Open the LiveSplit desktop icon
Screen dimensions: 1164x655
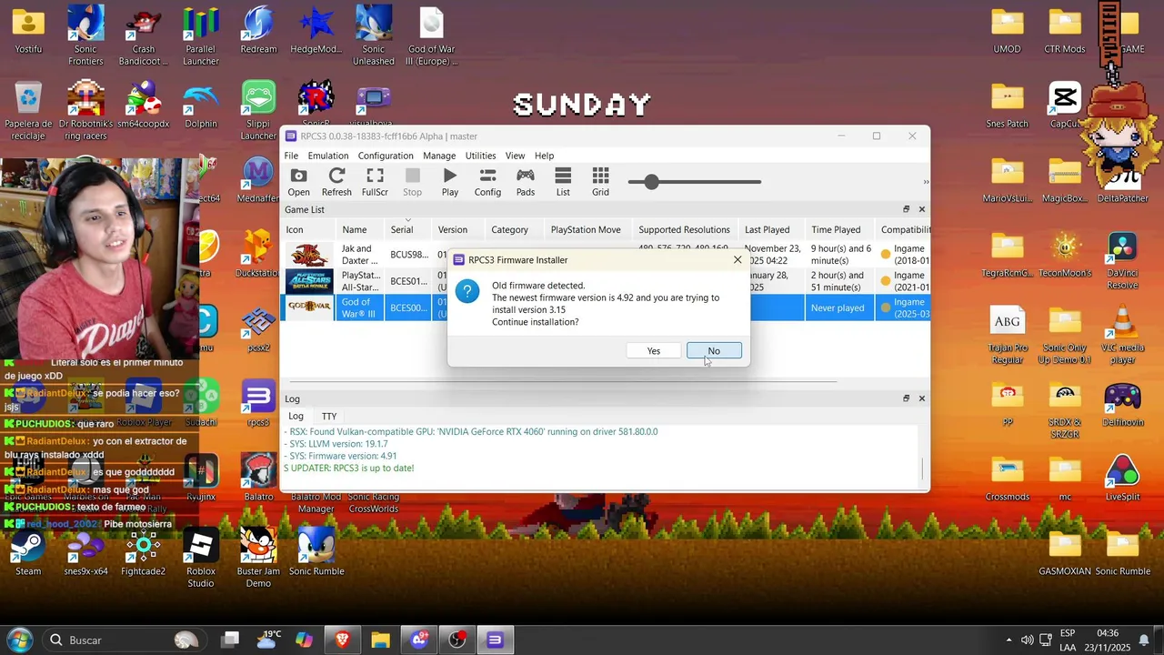[1122, 478]
